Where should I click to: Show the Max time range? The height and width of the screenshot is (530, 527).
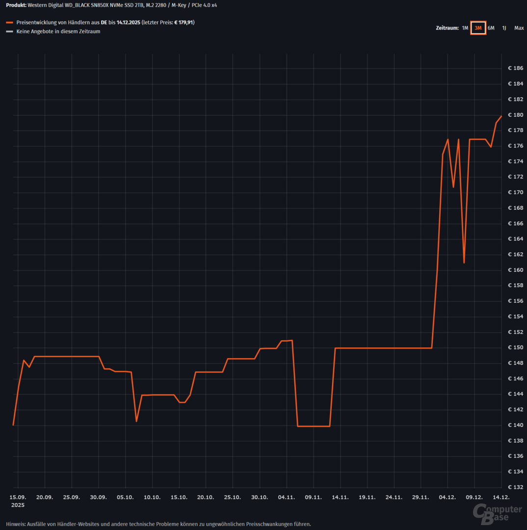[519, 28]
